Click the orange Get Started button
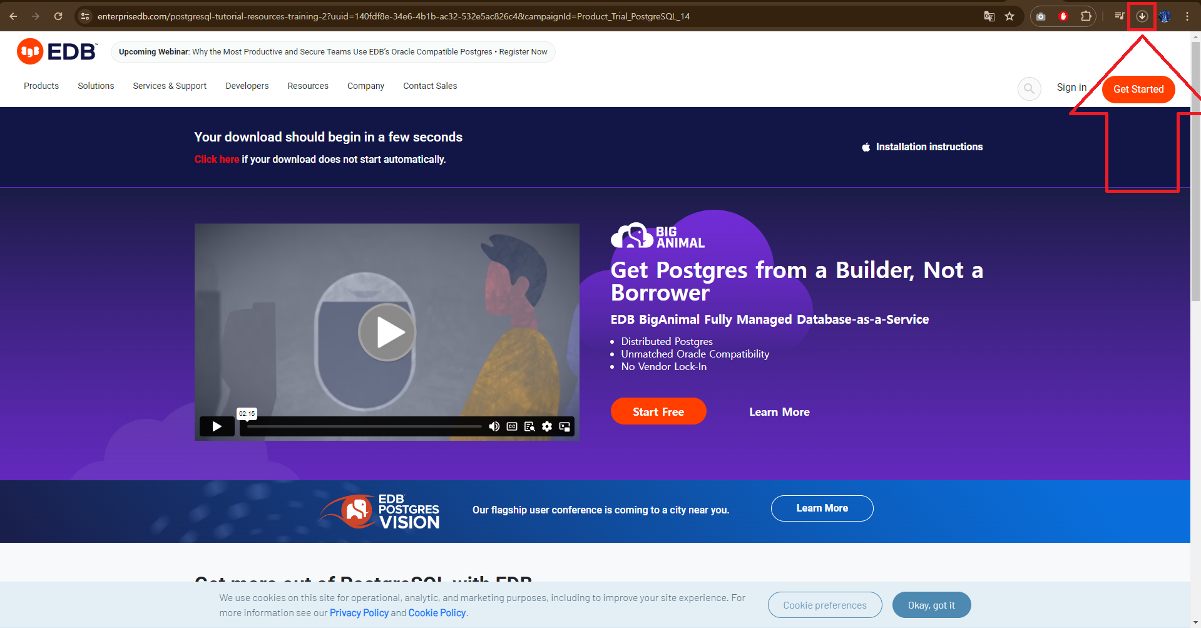1201x628 pixels. pyautogui.click(x=1138, y=89)
